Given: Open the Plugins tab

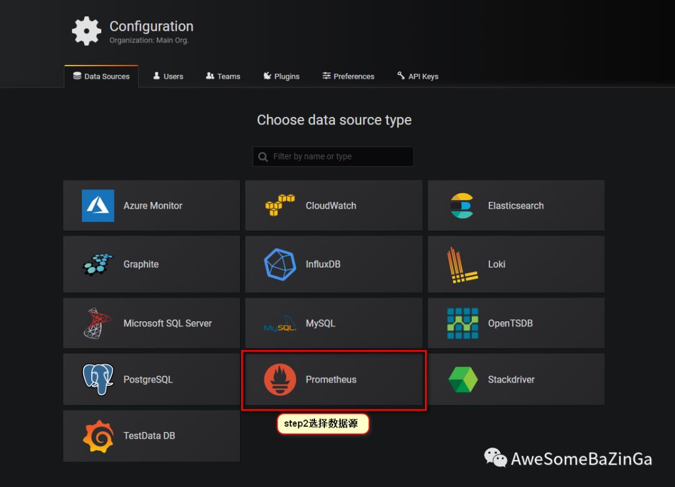Looking at the screenshot, I should tap(281, 76).
